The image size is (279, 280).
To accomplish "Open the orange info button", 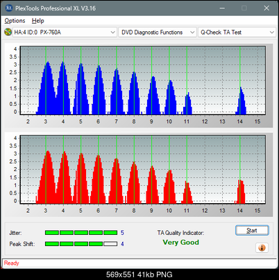I will pos(262,248).
